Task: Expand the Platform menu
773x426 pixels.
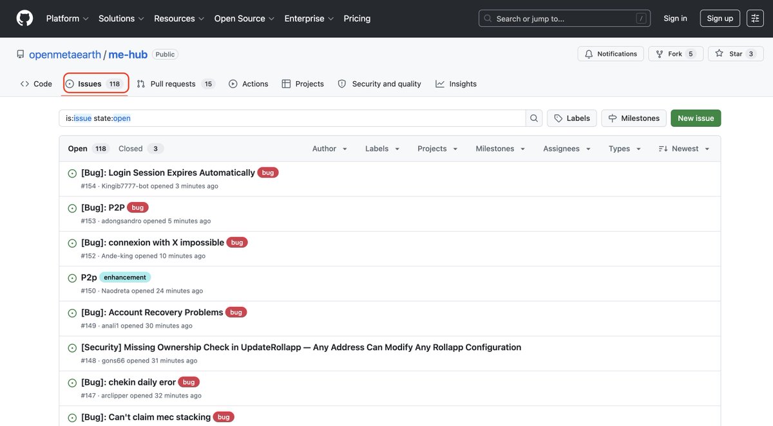Action: tap(68, 19)
